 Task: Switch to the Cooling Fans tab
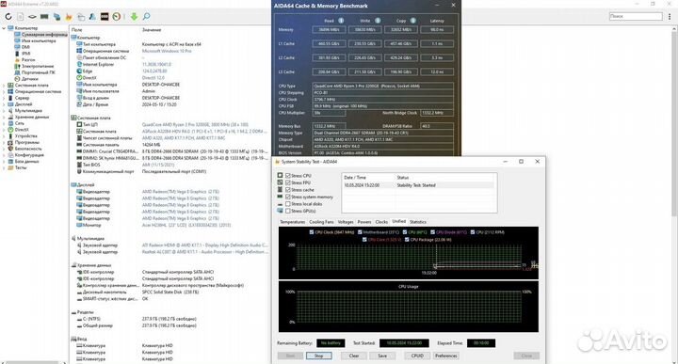point(321,222)
